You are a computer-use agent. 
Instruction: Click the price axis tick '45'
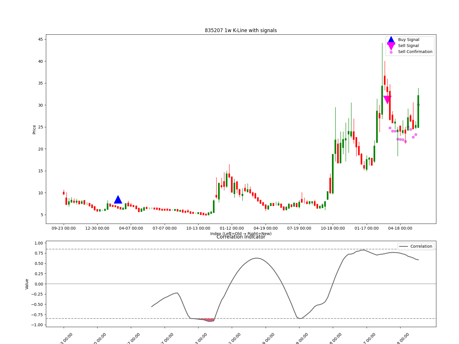pos(40,39)
